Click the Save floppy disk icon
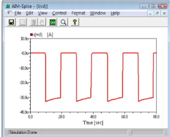The height and width of the screenshot is (137, 170). pos(12,22)
